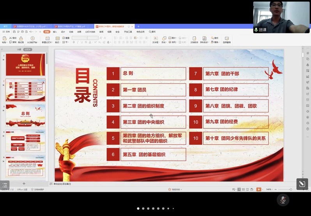Switch to the 大纲 outline view

point(19,49)
